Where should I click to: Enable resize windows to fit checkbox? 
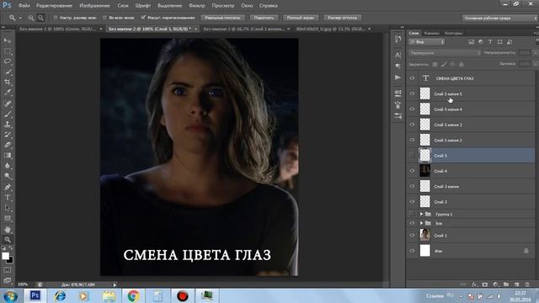pos(56,18)
